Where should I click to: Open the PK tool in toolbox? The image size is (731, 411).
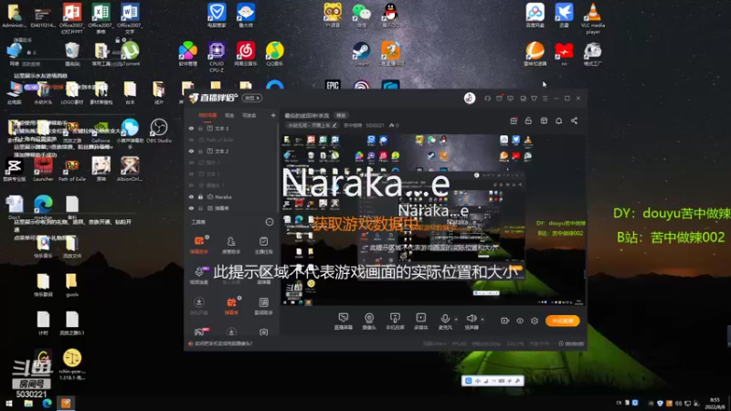coord(200,332)
